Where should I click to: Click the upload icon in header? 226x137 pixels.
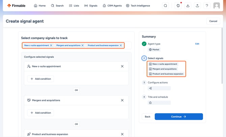pyautogui.click(x=197, y=6)
